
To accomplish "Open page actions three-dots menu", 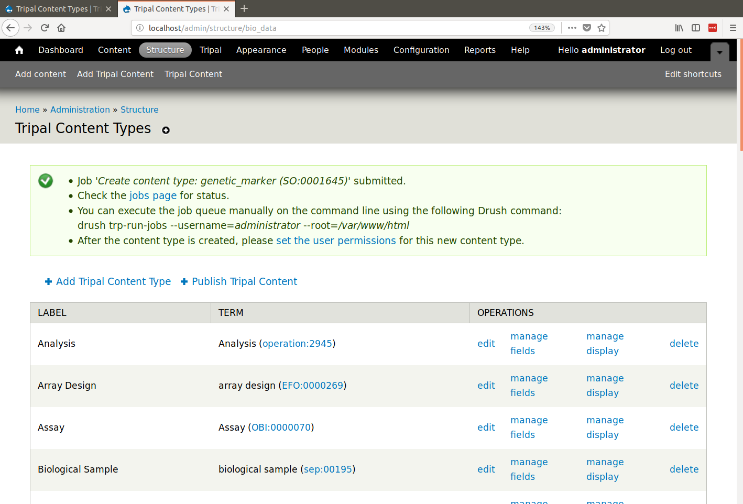I will (x=572, y=28).
